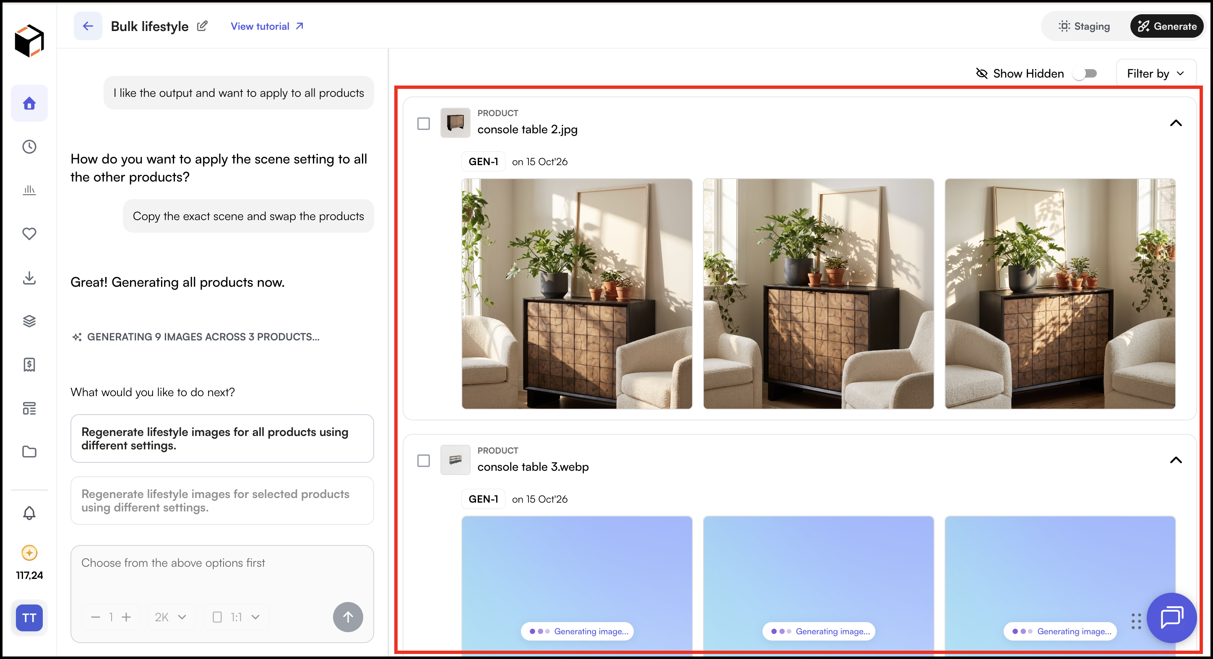
Task: Open the 2K resolution dropdown
Action: (171, 617)
